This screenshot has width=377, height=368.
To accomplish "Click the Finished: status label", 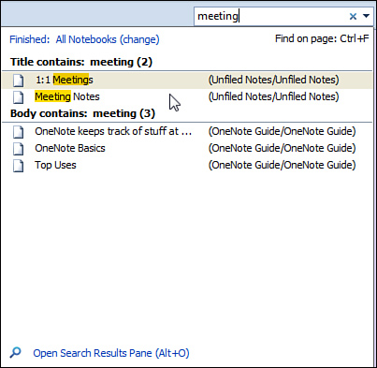I will click(x=30, y=39).
